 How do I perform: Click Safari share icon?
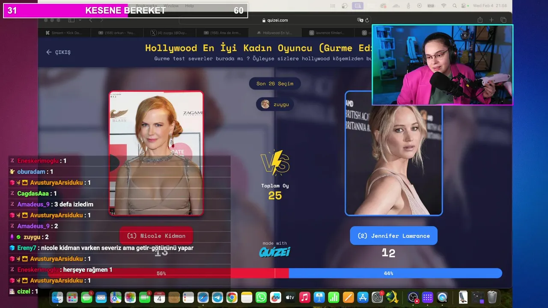point(480,20)
